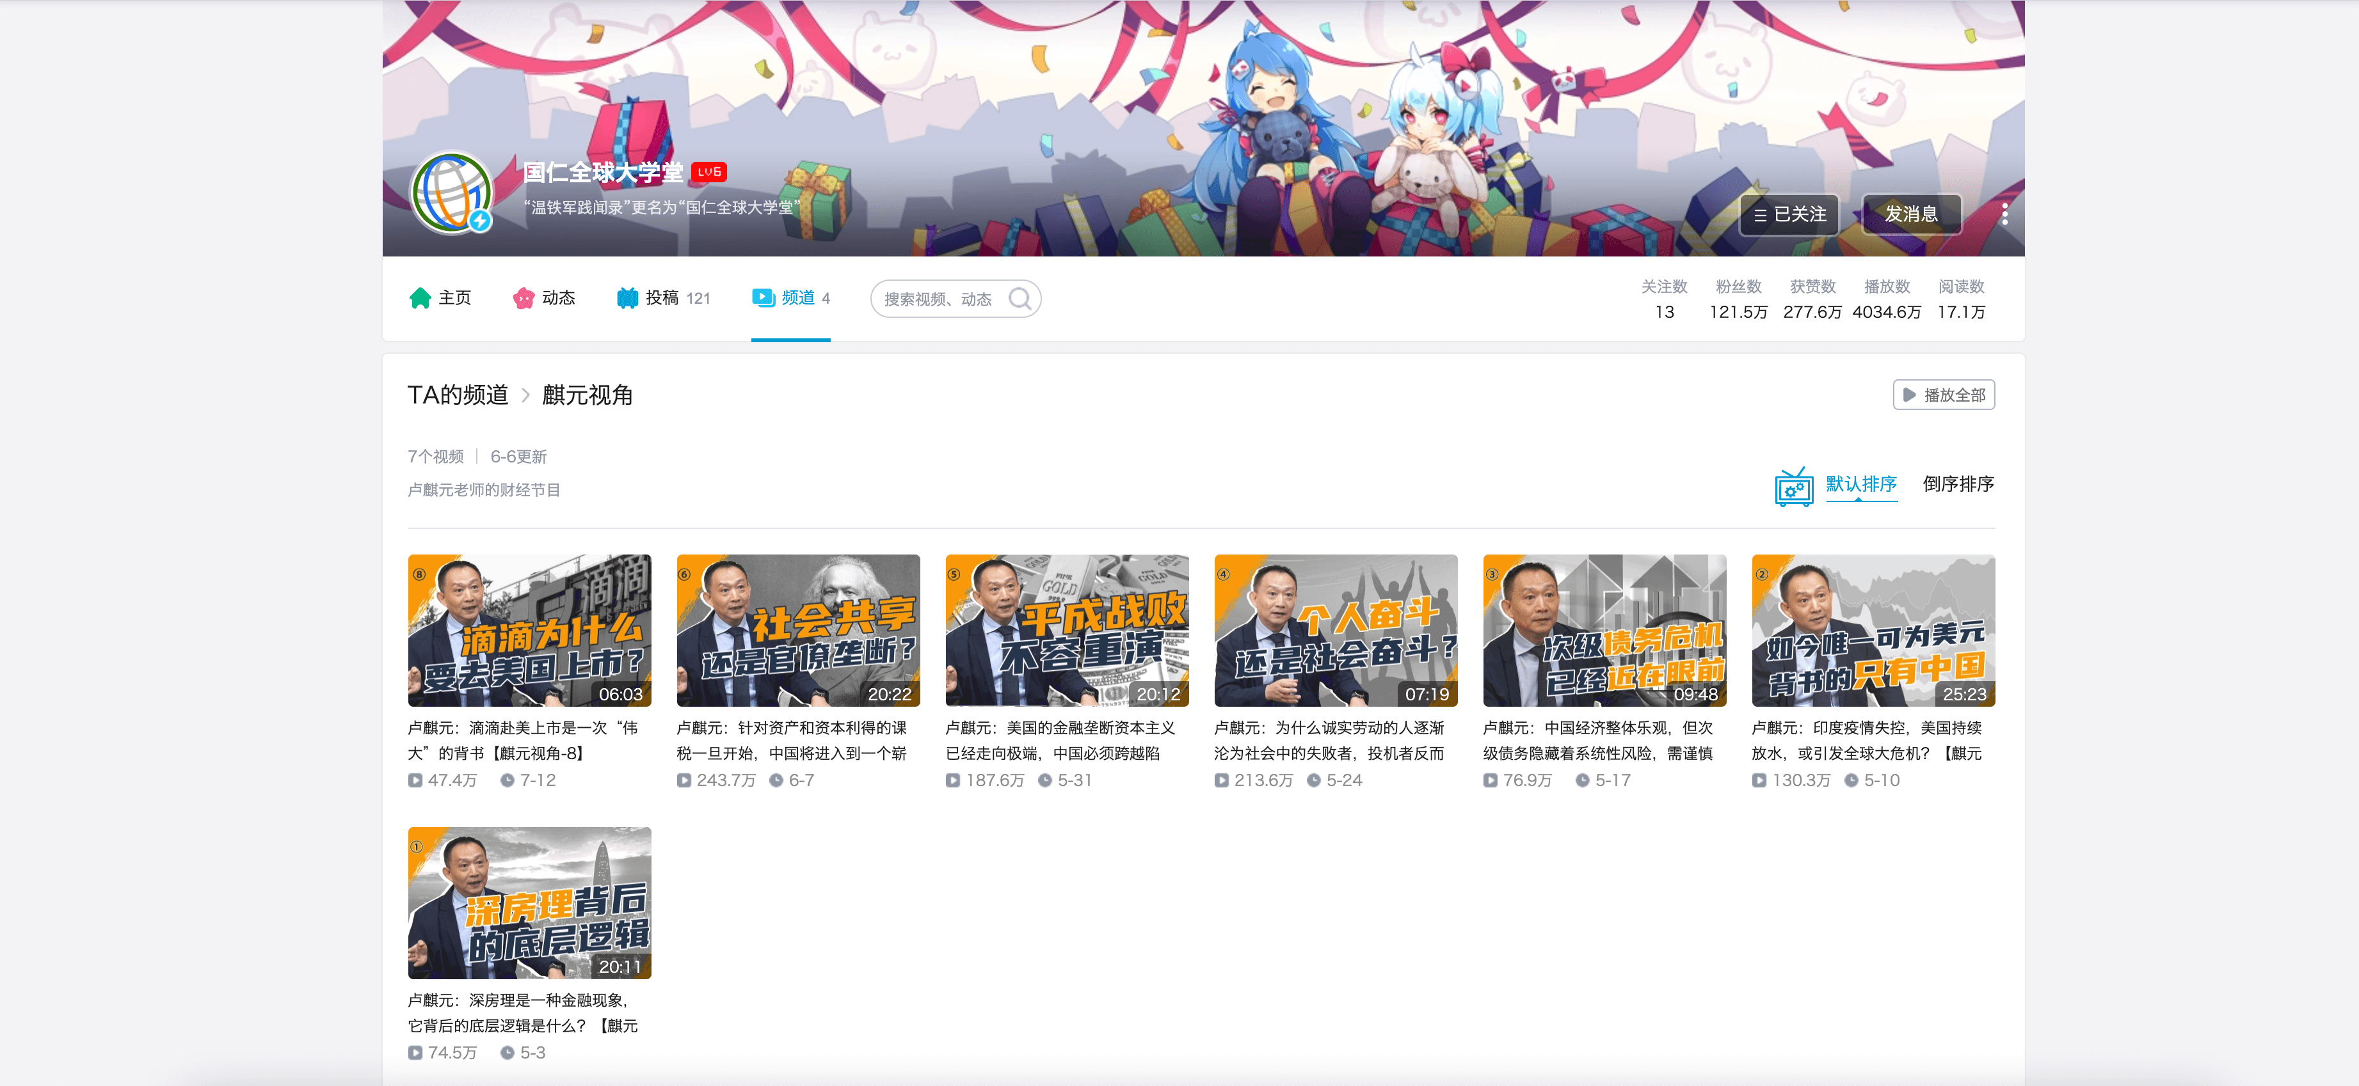Screen dimensions: 2359x1086
Task: Open the three-dot more menu in banner
Action: [2004, 214]
